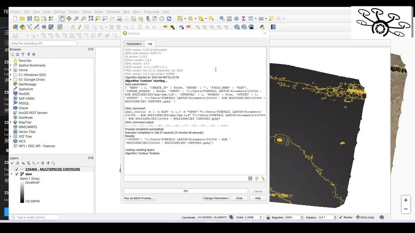The image size is (415, 233).
Task: Open the Field Calculator abacus icon
Action: [x=229, y=19]
